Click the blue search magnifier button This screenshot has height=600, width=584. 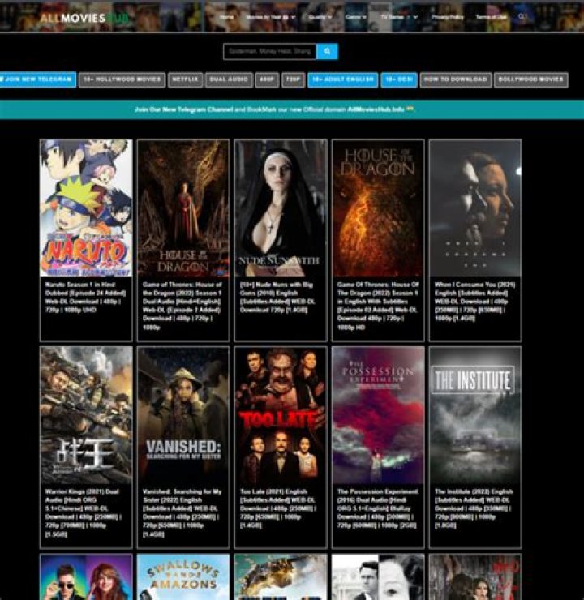coord(327,51)
